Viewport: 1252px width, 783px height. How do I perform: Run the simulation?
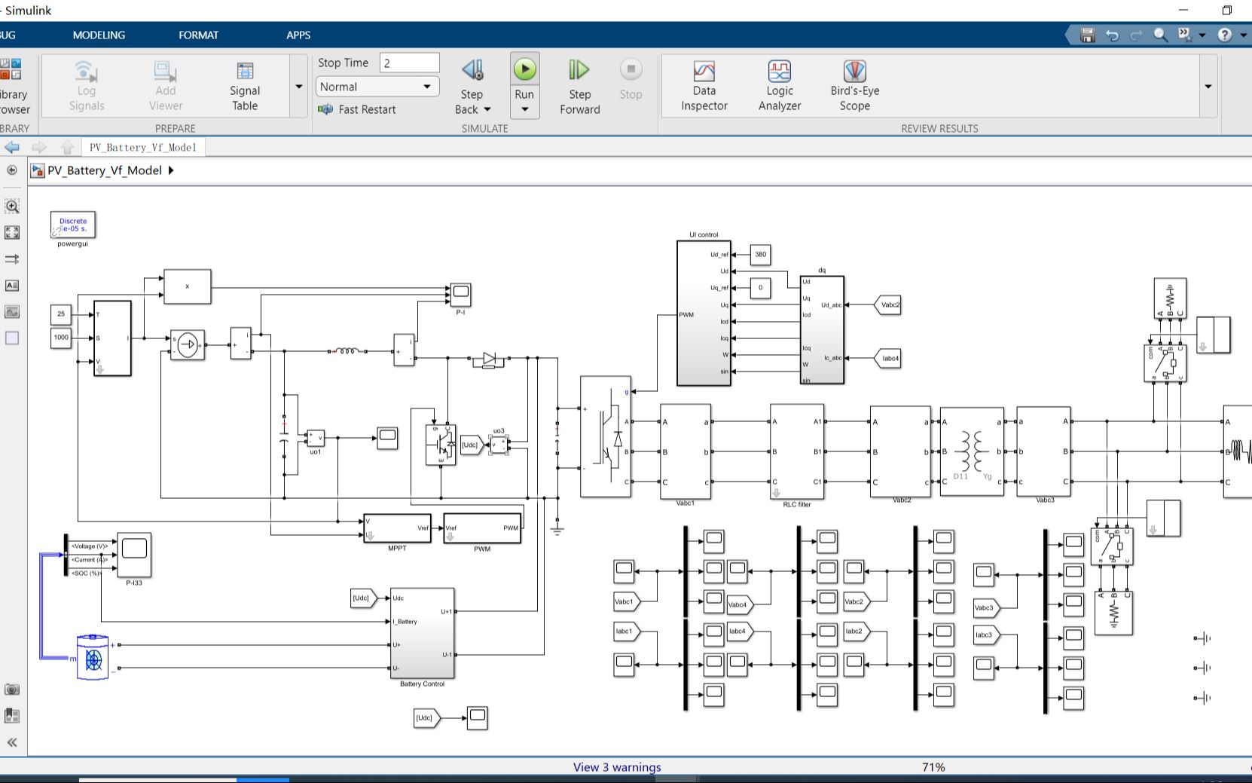pos(524,69)
